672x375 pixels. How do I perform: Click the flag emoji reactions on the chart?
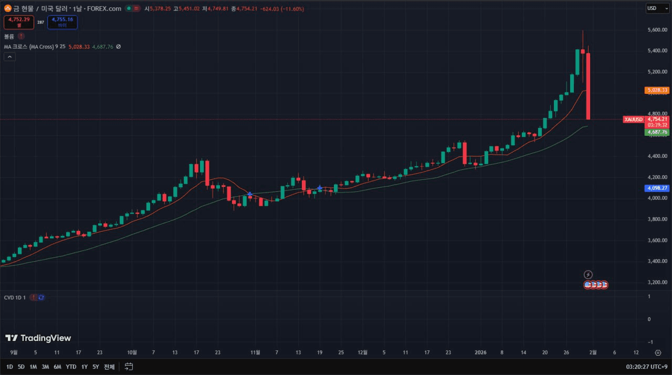[596, 284]
